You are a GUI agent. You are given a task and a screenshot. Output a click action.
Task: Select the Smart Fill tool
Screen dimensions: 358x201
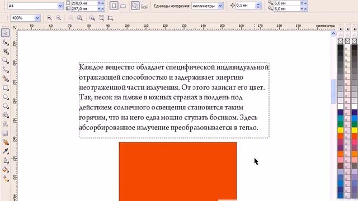click(5, 79)
